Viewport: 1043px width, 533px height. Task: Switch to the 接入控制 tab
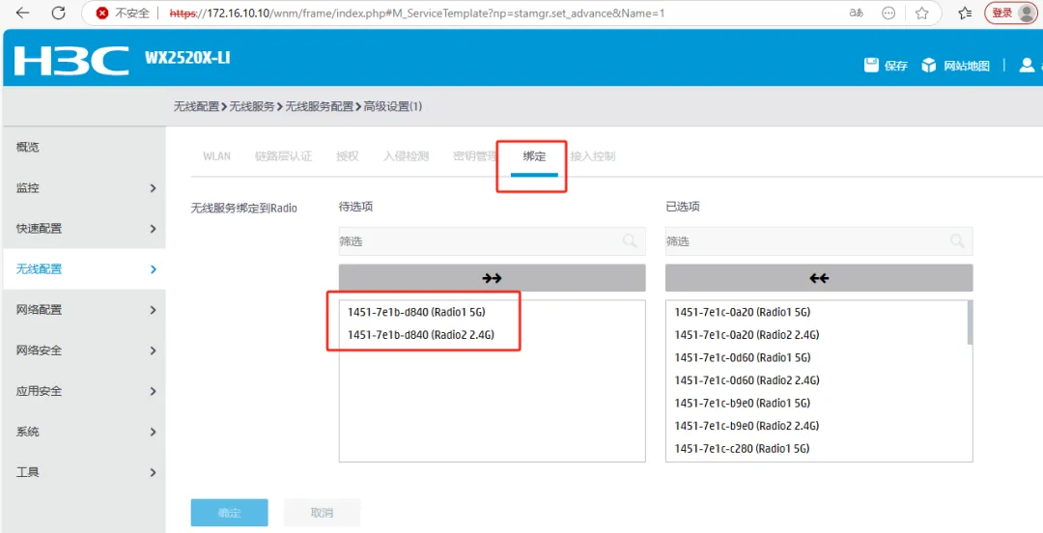click(593, 156)
